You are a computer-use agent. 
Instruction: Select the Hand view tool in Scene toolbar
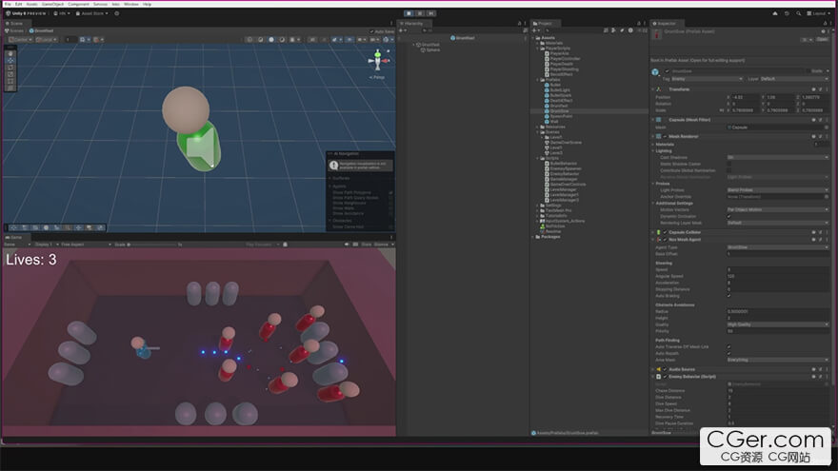tap(10, 54)
